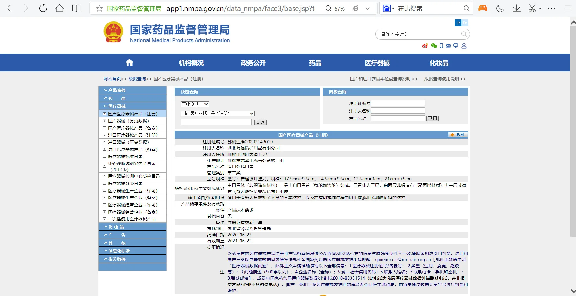Select 国产医疗器械产品（注册） in sidebar

133,114
